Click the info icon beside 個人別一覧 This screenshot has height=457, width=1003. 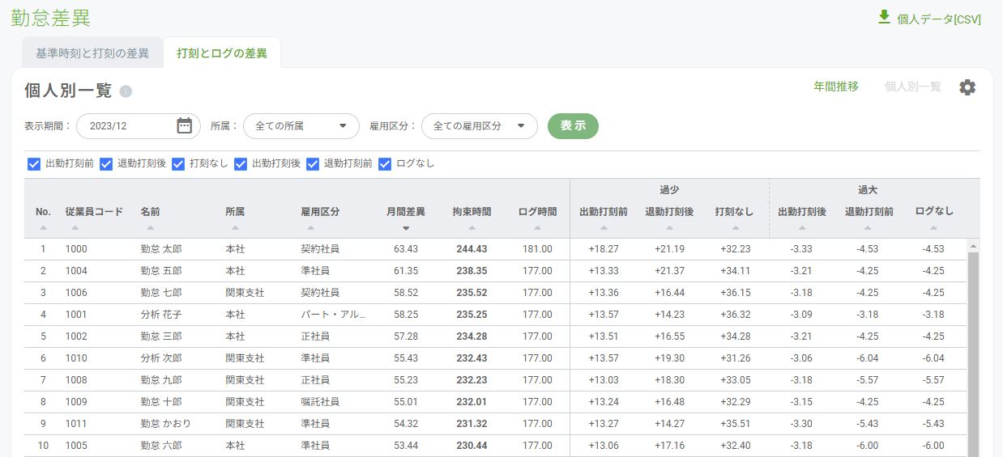point(126,91)
